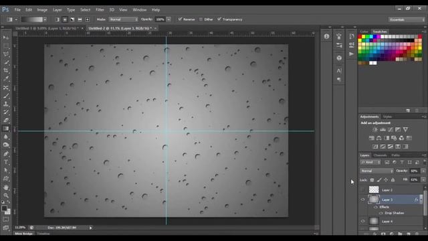Viewport: 428px width, 241px height.
Task: Select the Zoom tool
Action: [x=6, y=195]
